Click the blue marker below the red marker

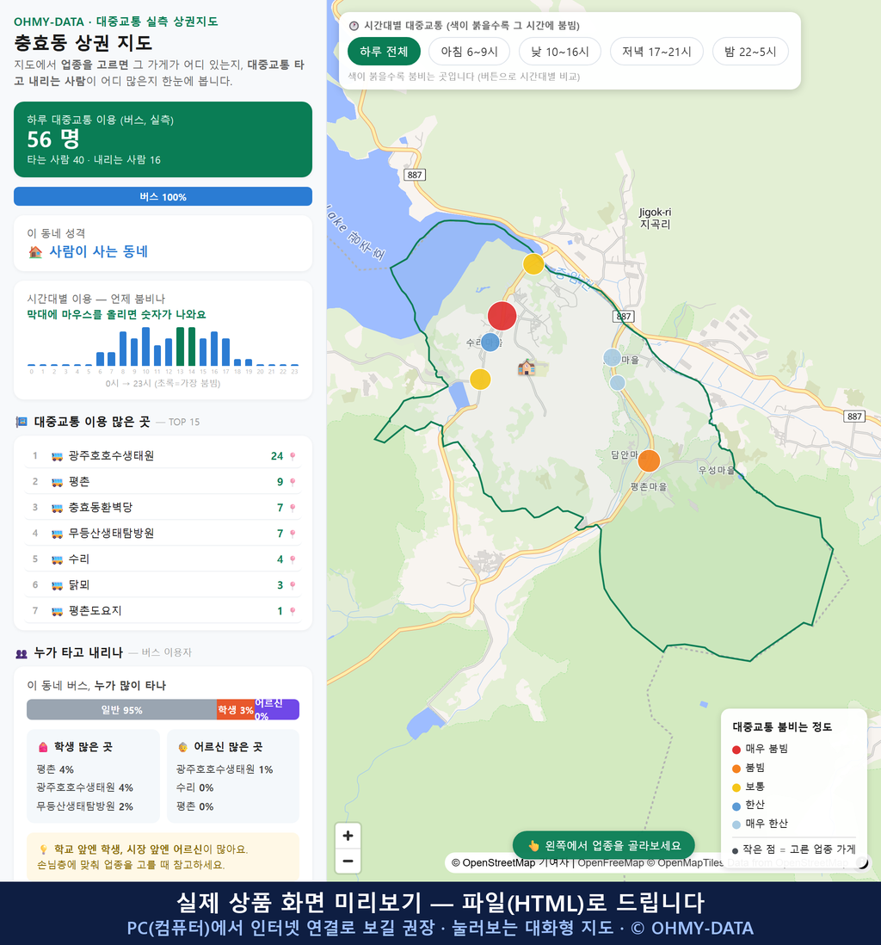pyautogui.click(x=490, y=343)
